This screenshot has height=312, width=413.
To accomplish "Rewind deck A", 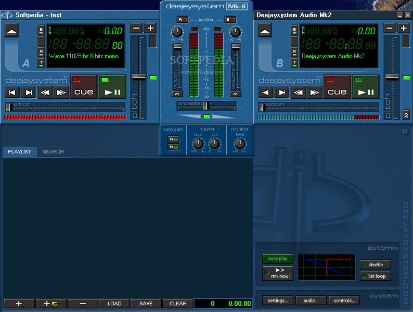I will [45, 93].
